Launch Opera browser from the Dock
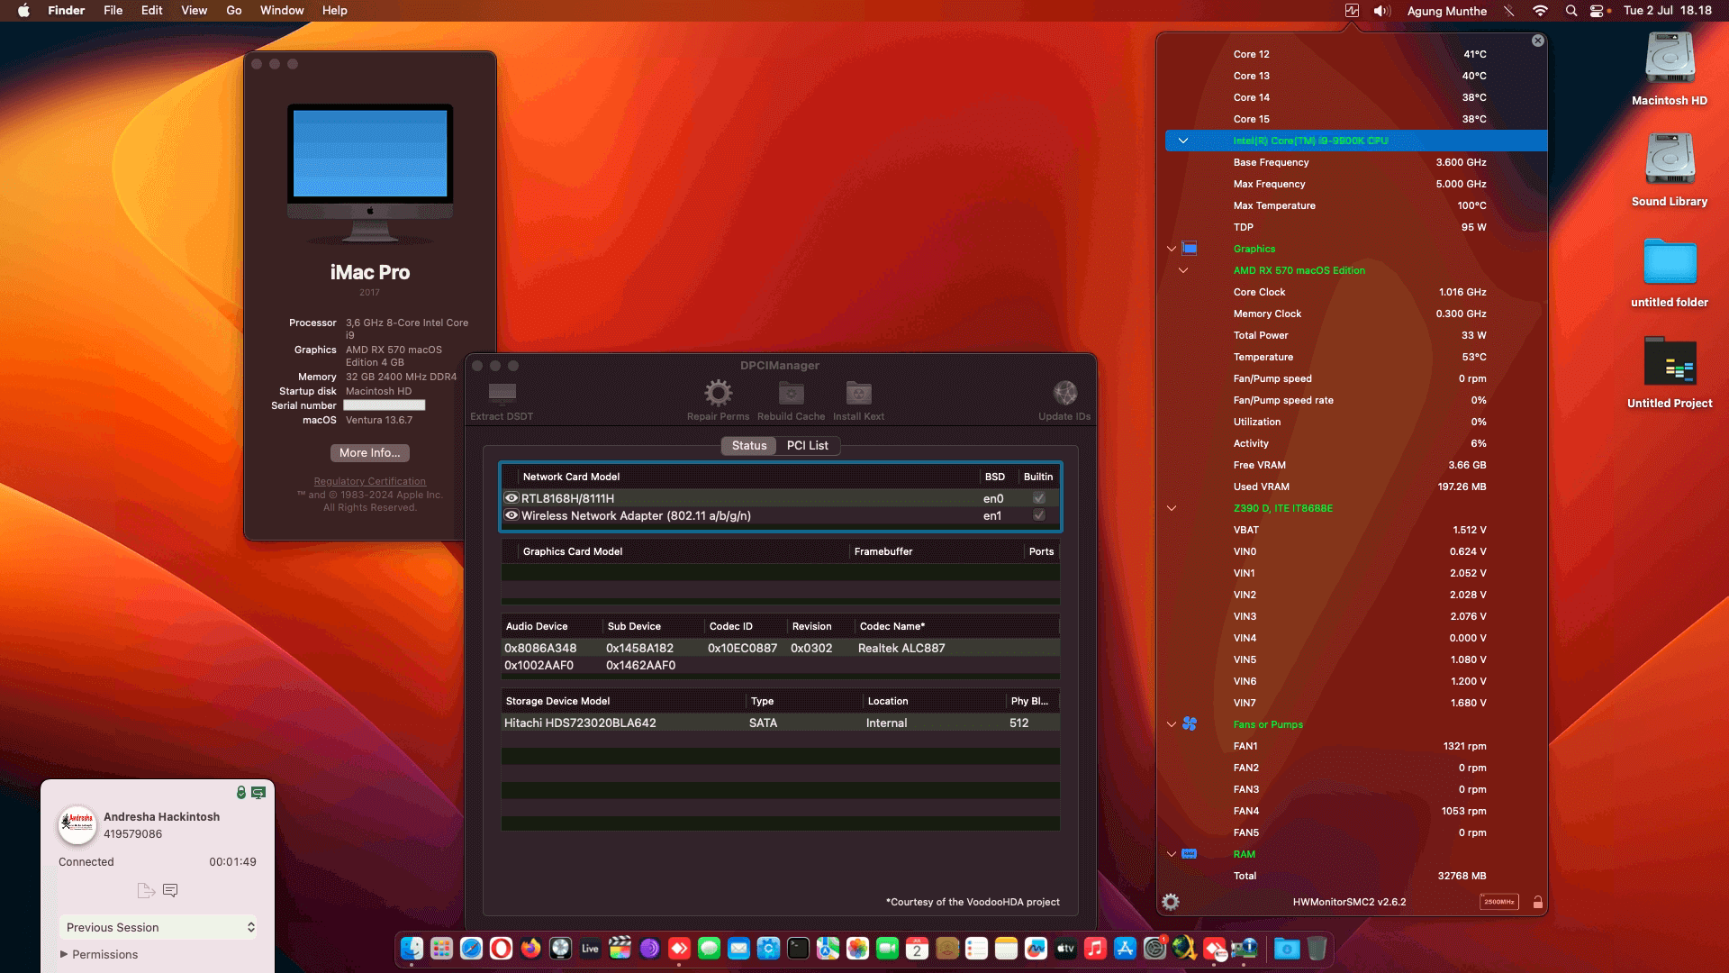 [x=501, y=948]
